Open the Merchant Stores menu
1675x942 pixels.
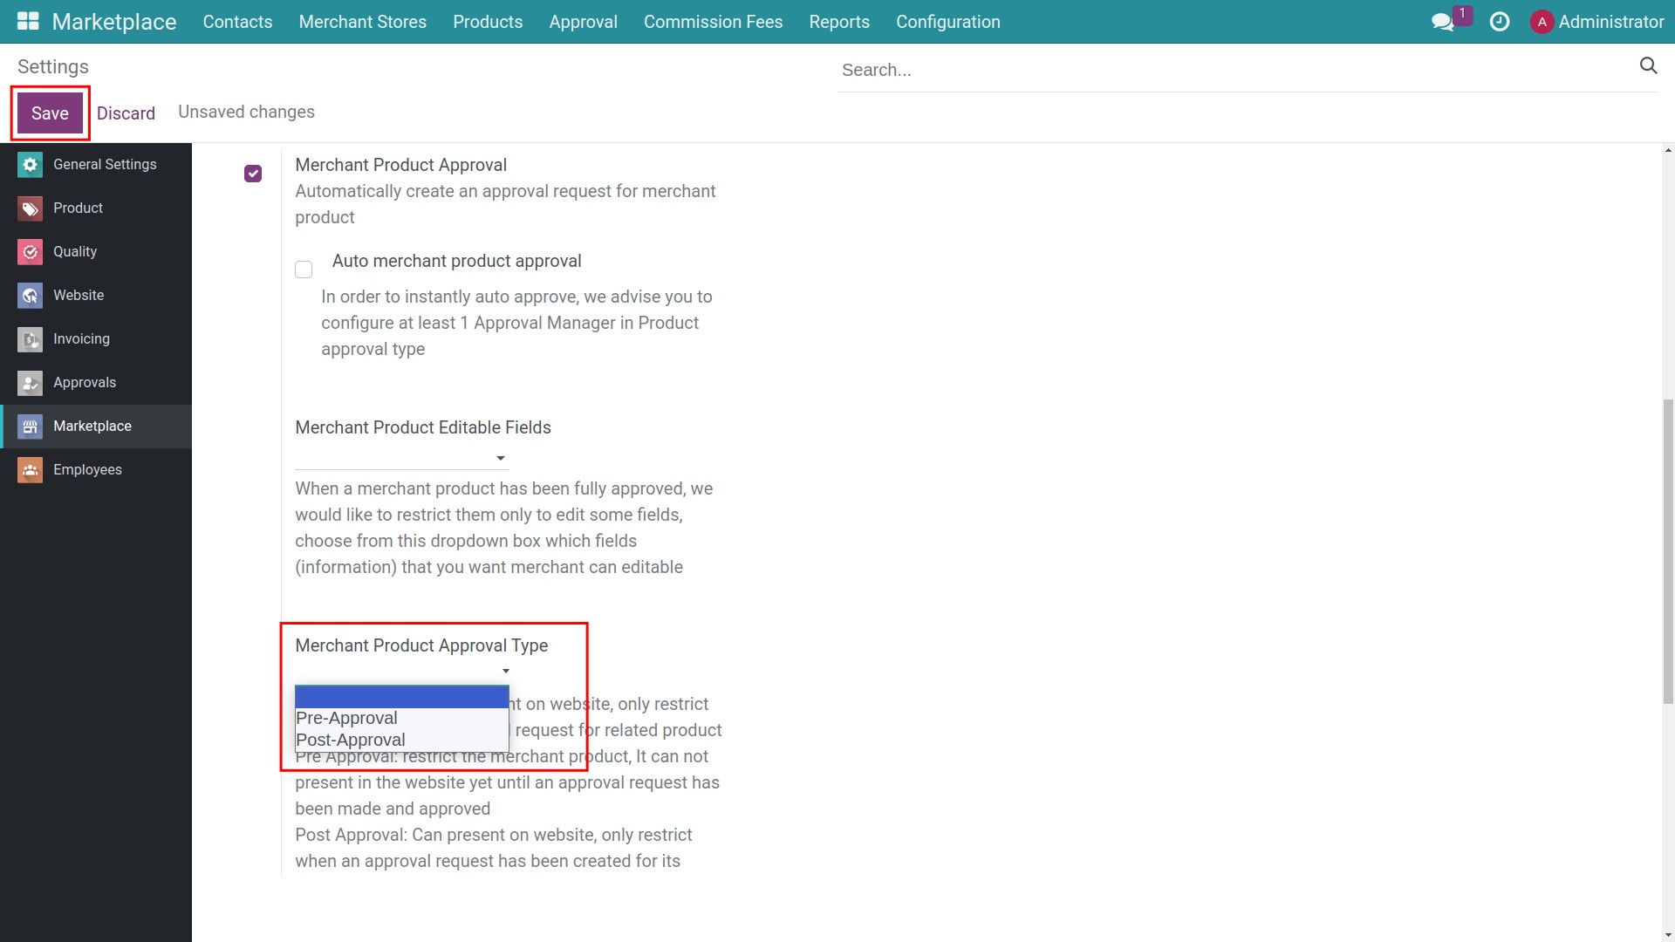(x=363, y=22)
